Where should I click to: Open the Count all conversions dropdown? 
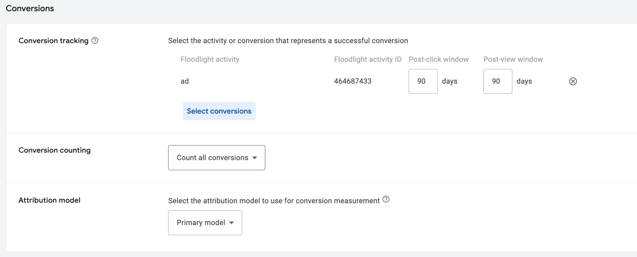[x=217, y=158]
